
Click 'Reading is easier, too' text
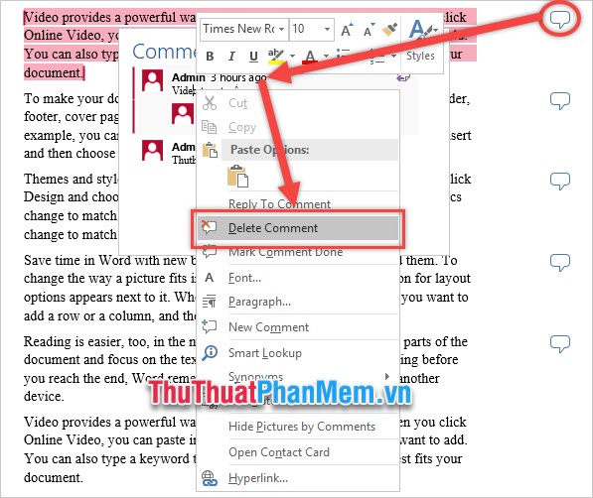[82, 341]
